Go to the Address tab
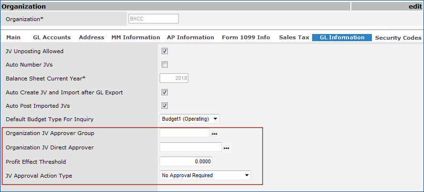Image resolution: width=424 pixels, height=192 pixels. (x=91, y=37)
